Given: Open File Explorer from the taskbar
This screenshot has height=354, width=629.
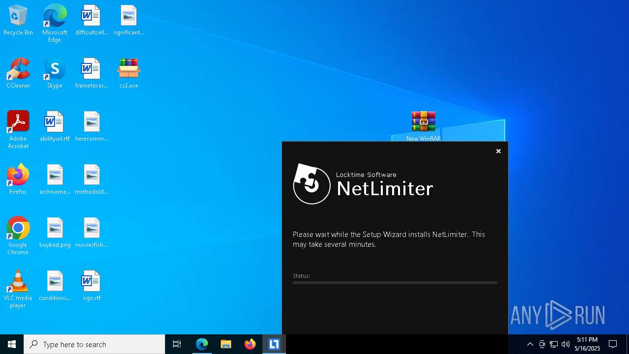Looking at the screenshot, I should (226, 344).
